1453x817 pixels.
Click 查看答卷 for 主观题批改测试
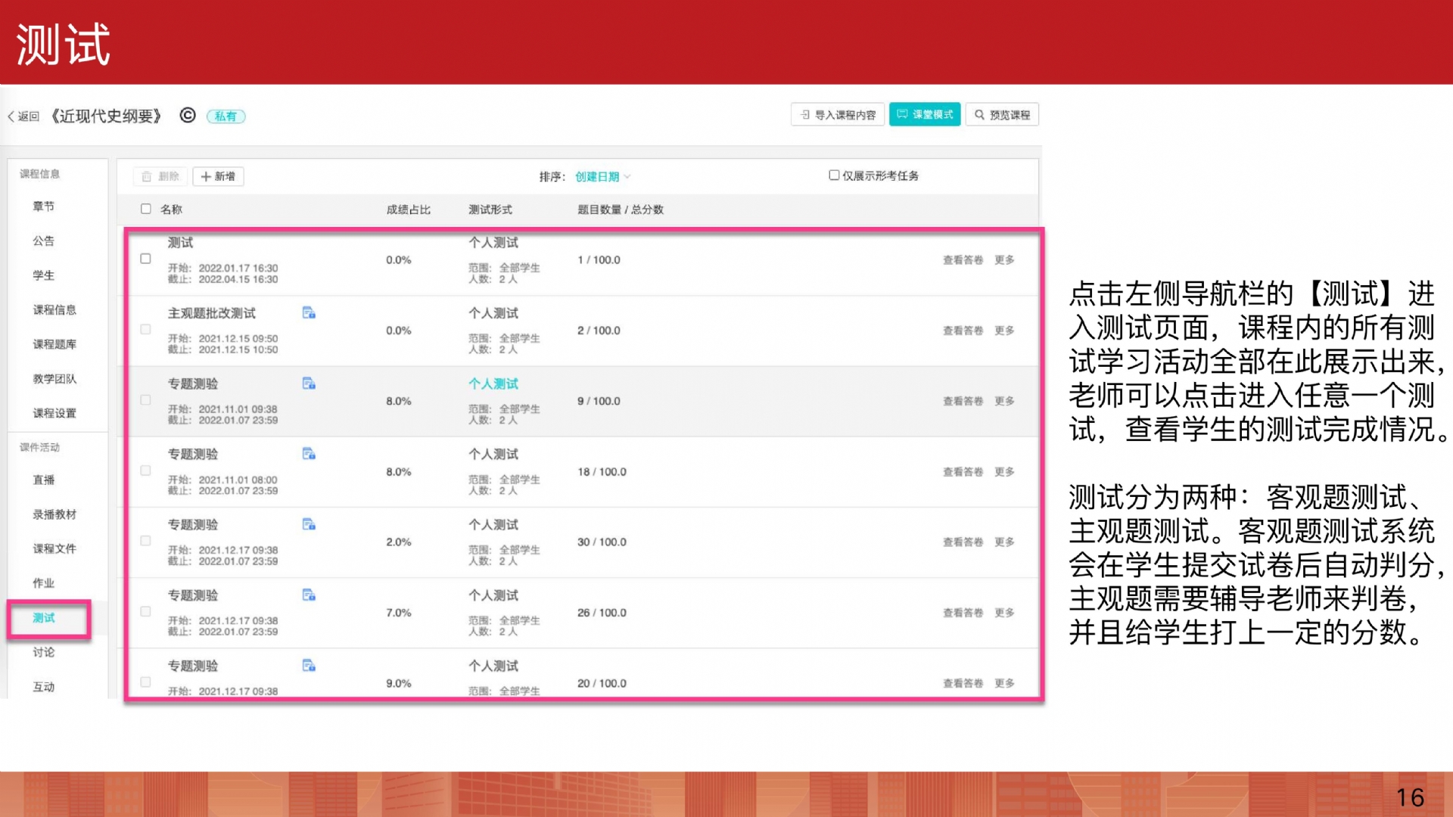pos(963,331)
